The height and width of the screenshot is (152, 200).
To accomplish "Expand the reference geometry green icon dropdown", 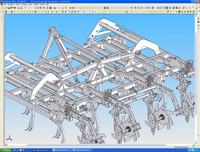I will click(54, 12).
